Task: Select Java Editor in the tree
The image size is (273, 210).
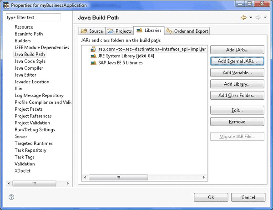Action: [x=25, y=75]
